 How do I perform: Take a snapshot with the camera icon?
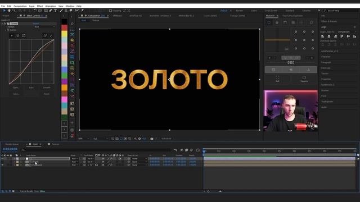tap(152, 139)
